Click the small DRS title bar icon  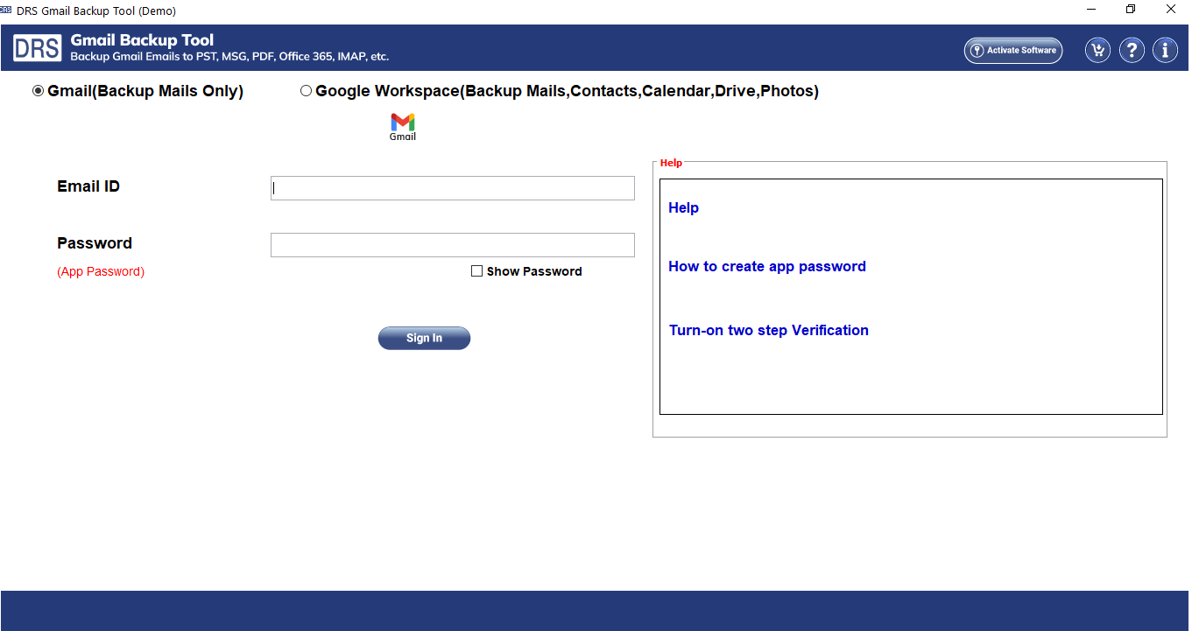6,11
